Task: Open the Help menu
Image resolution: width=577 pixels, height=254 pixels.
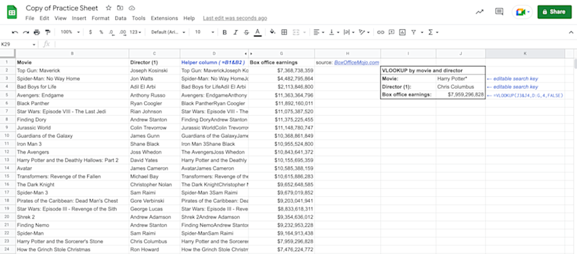Action: (189, 18)
